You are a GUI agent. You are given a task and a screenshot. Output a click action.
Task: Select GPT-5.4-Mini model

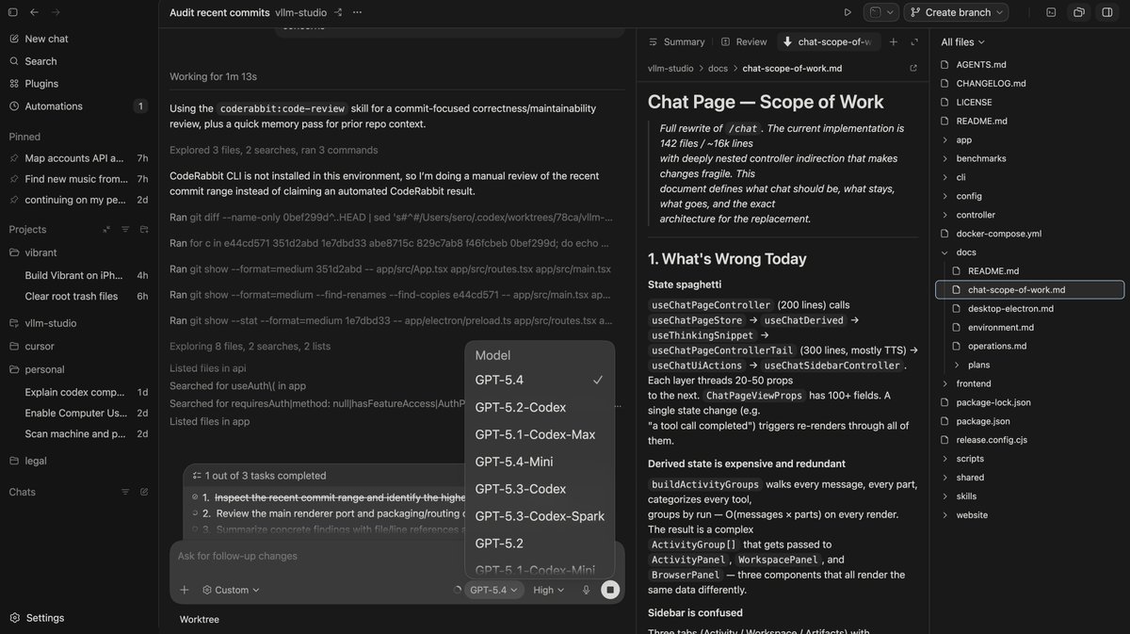tap(540, 462)
